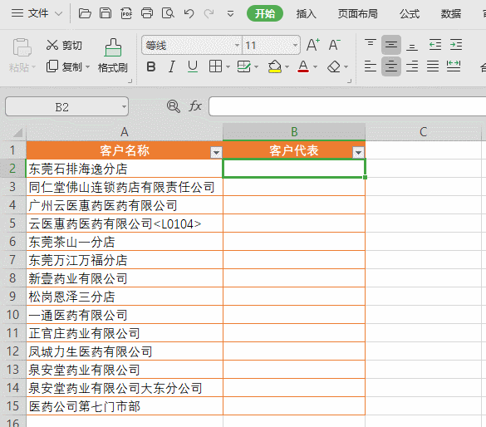Image resolution: width=486 pixels, height=427 pixels.
Task: Click distributed alignment icon
Action: (454, 66)
